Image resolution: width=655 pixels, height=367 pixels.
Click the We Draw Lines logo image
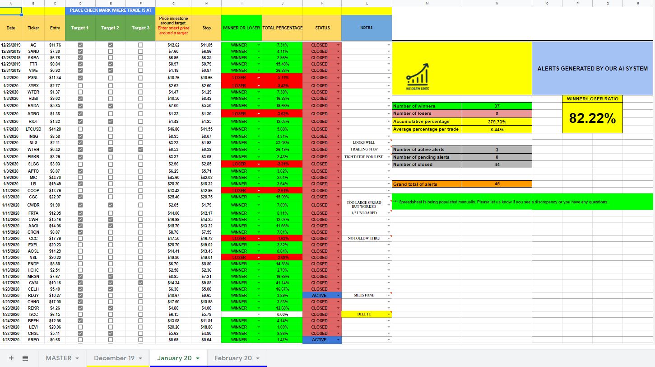(x=417, y=75)
